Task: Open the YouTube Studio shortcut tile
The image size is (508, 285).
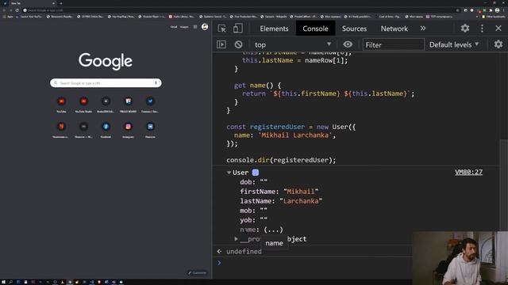Action: pos(83,104)
